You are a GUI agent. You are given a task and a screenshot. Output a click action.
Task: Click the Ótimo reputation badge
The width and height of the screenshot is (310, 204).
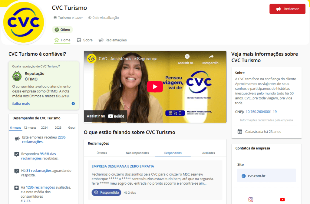(x=62, y=30)
